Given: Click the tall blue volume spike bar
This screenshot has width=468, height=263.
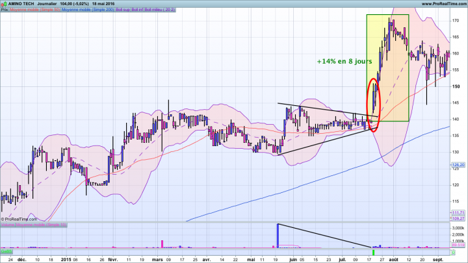Looking at the screenshot, I should tap(278, 236).
